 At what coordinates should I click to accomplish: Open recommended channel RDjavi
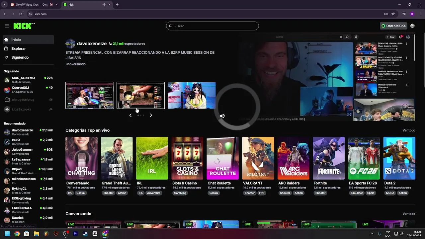pos(28,171)
